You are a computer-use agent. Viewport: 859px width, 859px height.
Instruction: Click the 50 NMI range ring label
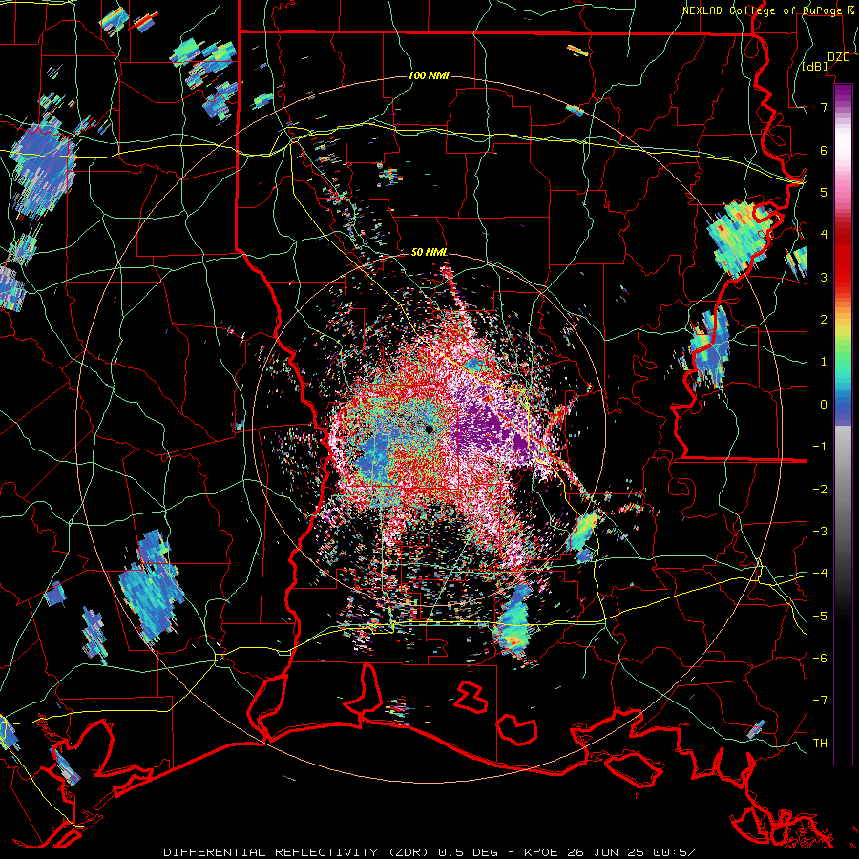coord(429,253)
